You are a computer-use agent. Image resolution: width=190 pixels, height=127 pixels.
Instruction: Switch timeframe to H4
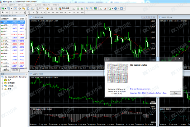(70, 12)
